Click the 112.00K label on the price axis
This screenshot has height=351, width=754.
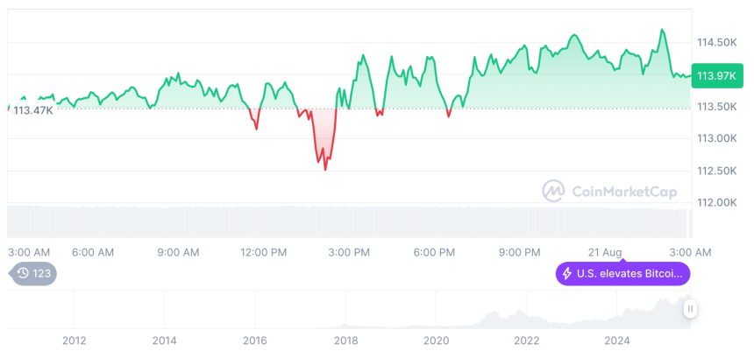[x=715, y=202]
